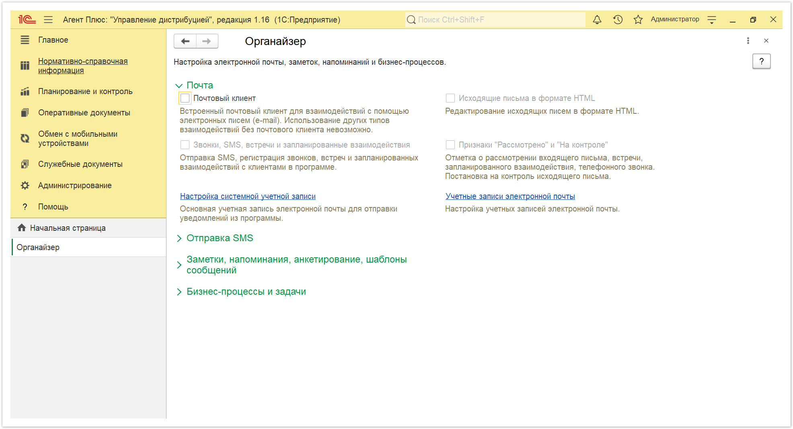Open Нормативно-справочная информация section
The height and width of the screenshot is (429, 793).
point(83,66)
